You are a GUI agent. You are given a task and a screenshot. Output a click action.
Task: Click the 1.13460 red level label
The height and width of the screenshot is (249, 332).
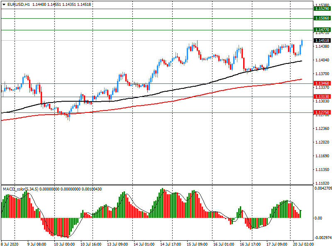[322, 83]
